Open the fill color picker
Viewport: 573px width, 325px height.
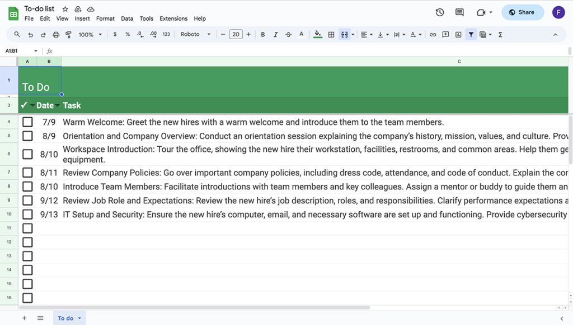coord(317,34)
